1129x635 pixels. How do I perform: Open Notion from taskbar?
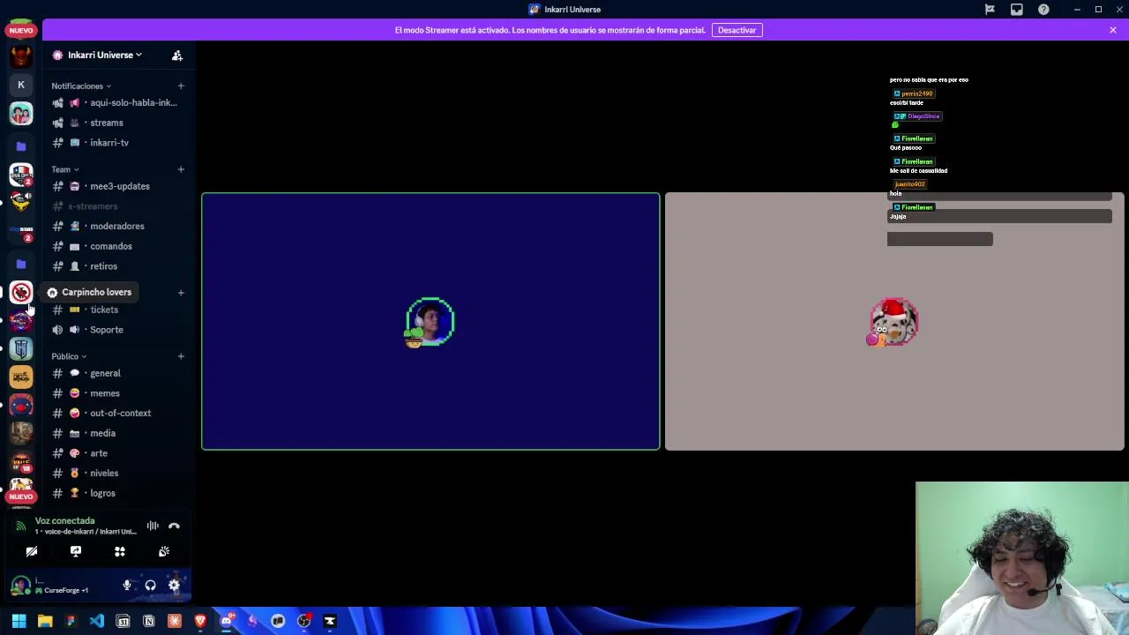point(148,621)
